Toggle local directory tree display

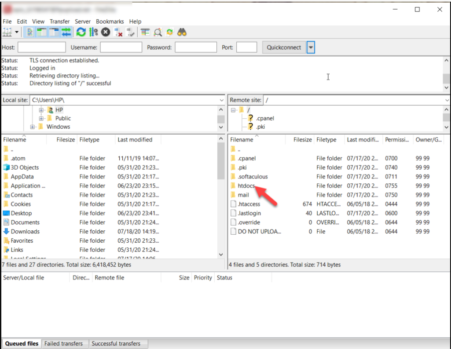(42, 32)
